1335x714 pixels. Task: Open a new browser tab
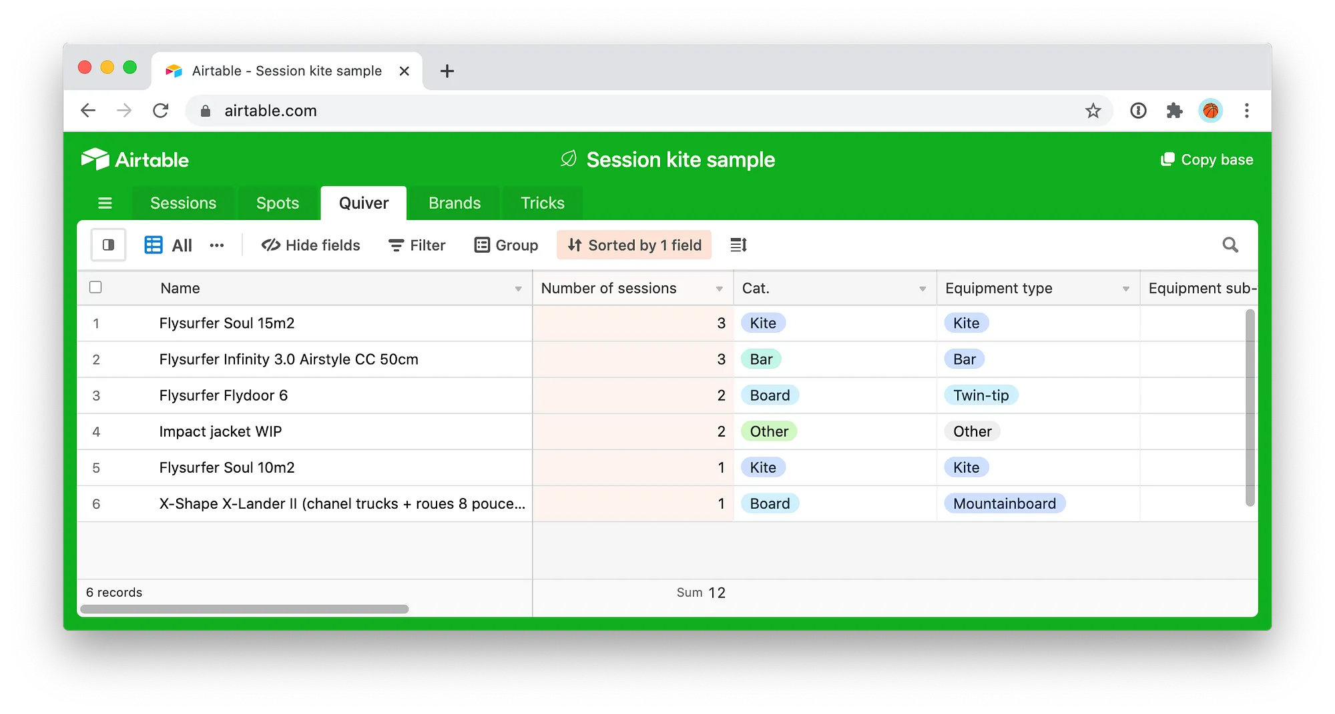(447, 71)
